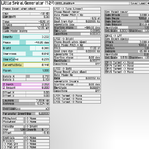
Task: Adjust the Gain slider showing -1.0 dB
Action: (26, 14)
